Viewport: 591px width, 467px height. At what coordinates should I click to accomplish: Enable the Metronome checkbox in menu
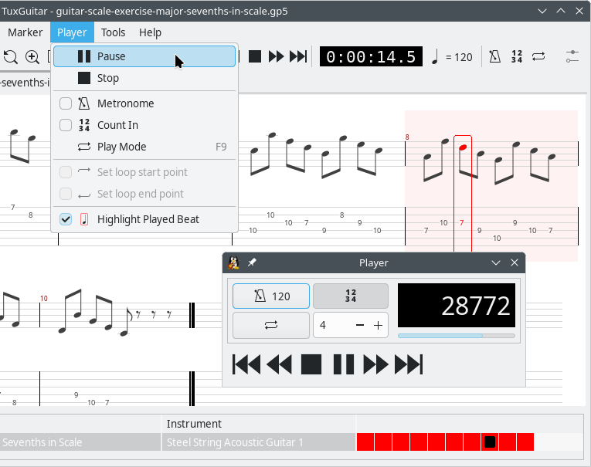66,103
